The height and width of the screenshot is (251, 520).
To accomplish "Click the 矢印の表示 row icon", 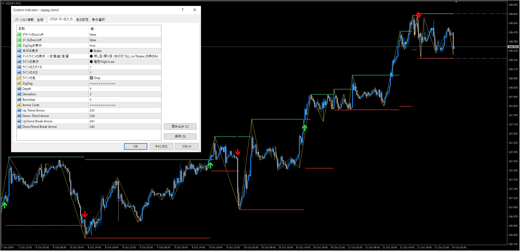I will (x=19, y=51).
